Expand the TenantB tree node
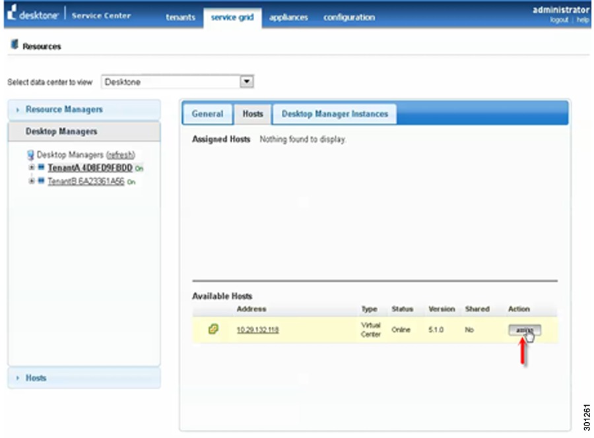Screen dimensions: 594x438 coord(32,181)
